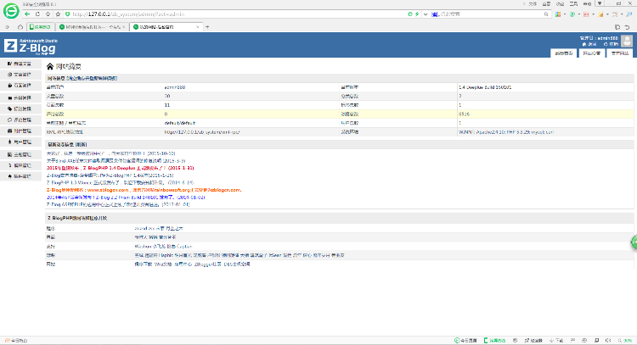Viewport: 637px width, 345px height.
Task: Open the red Z-BlogPHP 1.4 Deeplus news link
Action: 121,168
